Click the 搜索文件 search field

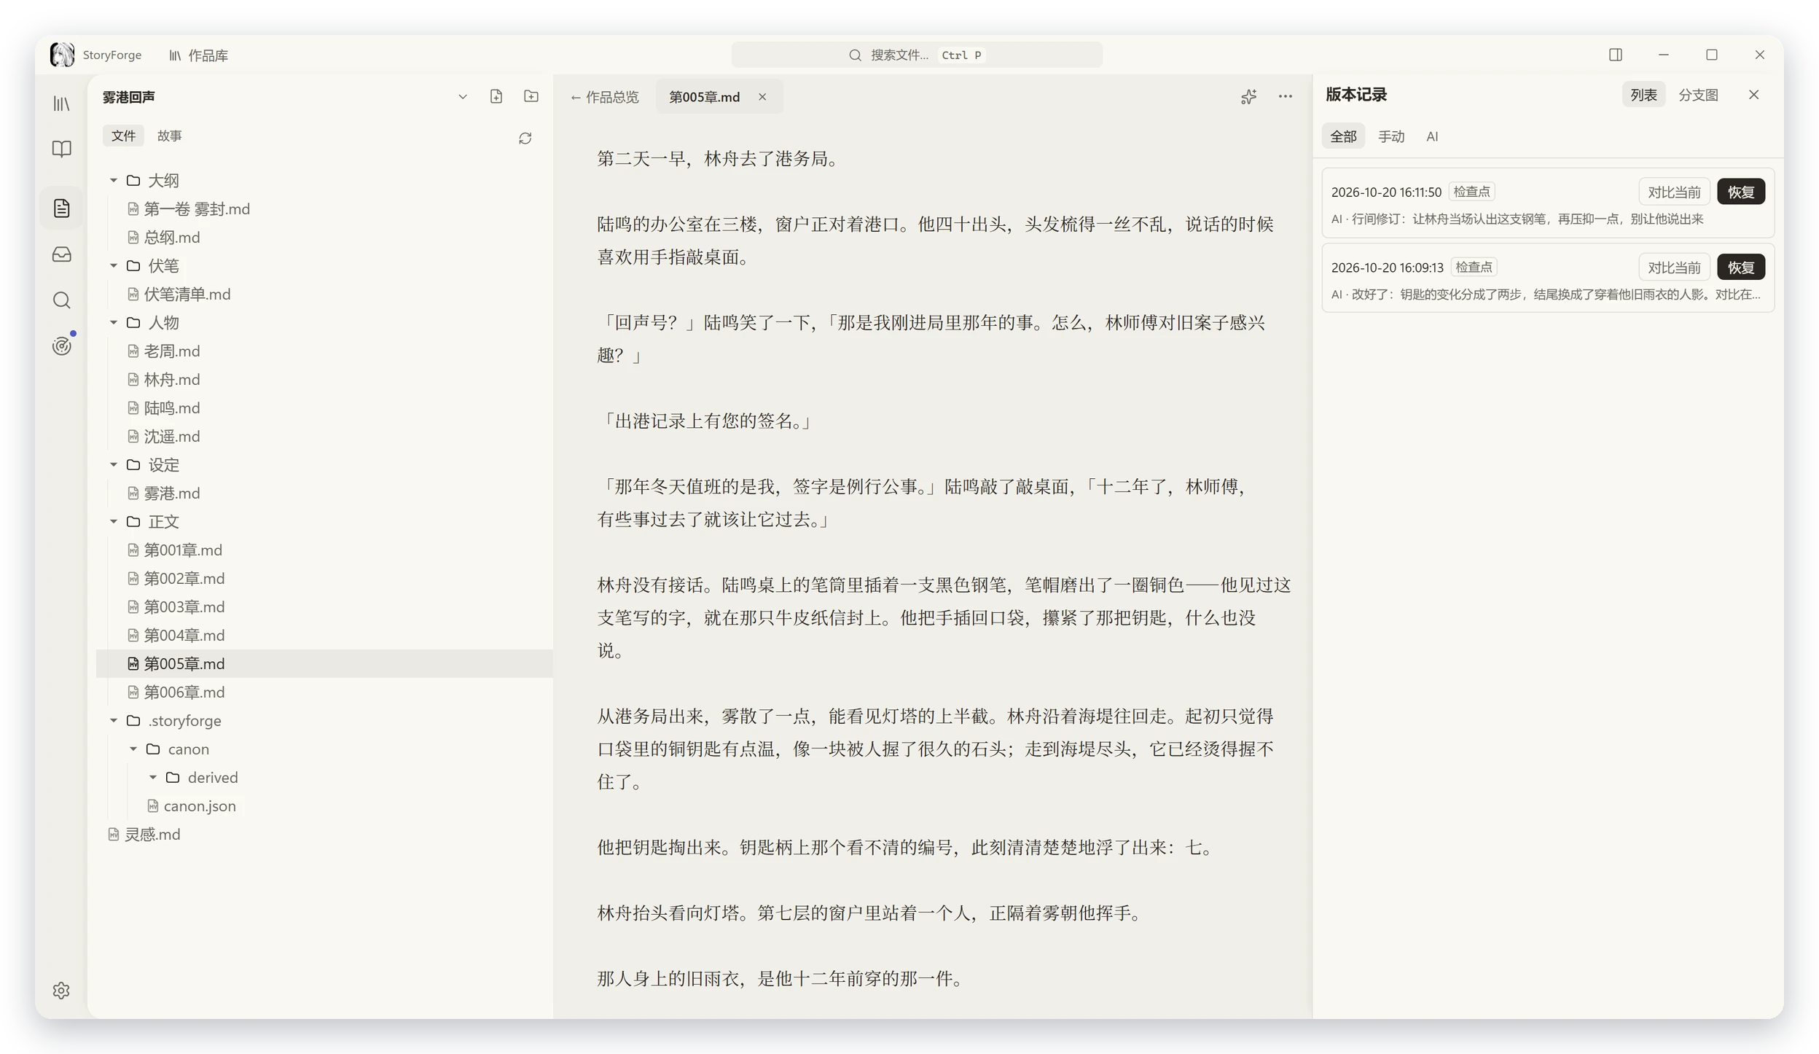(x=917, y=55)
